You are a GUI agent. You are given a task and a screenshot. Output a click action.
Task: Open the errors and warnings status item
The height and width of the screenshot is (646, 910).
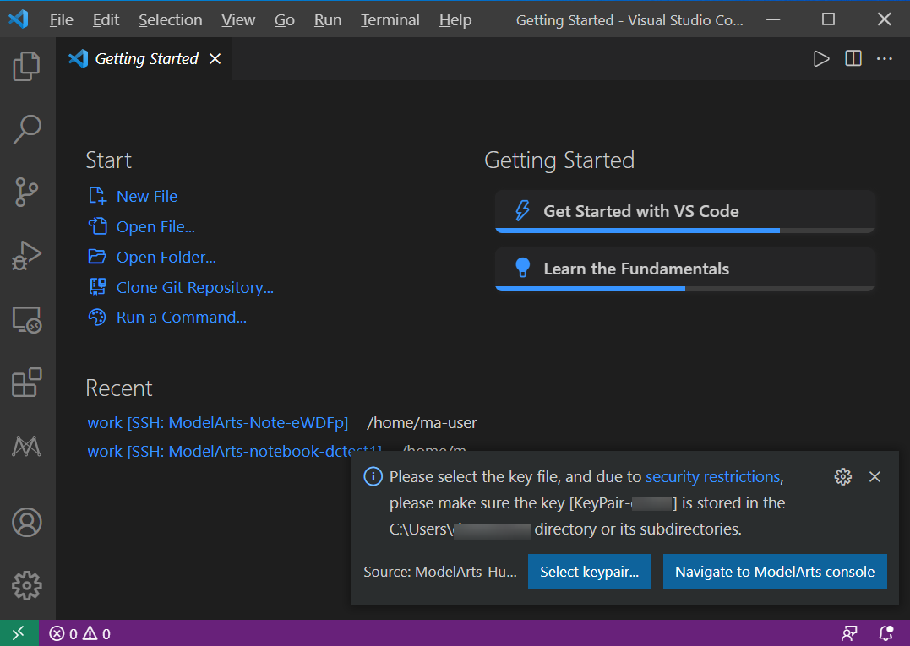click(x=80, y=633)
